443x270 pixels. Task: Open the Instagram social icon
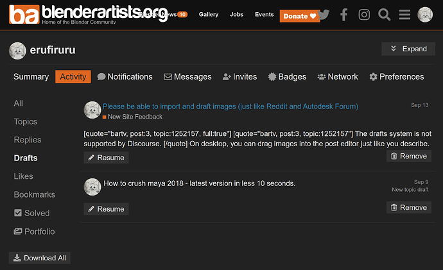coord(364,14)
